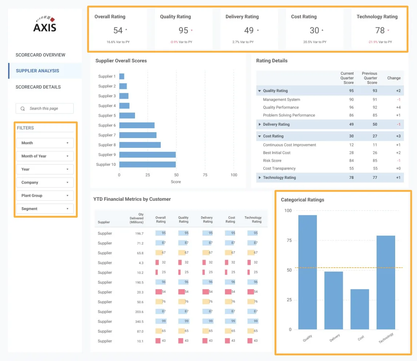Click the Technology Rating down-trend arrow
The image size is (417, 361).
(388, 30)
